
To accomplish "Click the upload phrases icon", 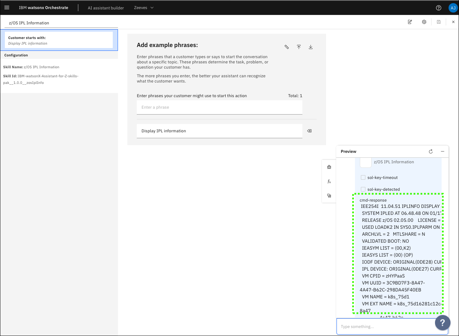I will [299, 47].
